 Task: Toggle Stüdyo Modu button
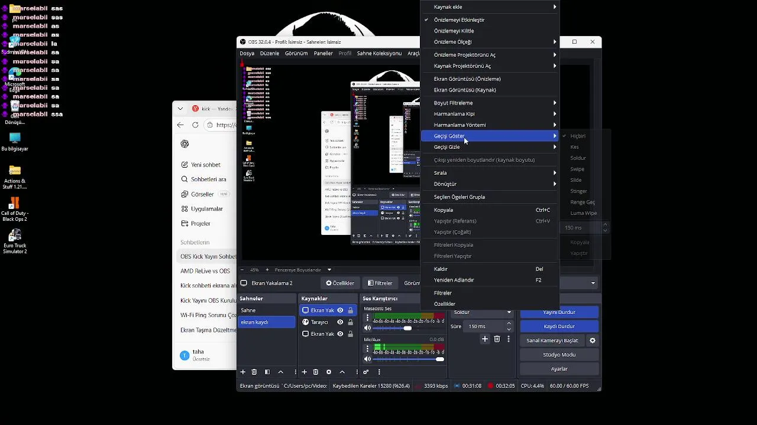(x=559, y=355)
